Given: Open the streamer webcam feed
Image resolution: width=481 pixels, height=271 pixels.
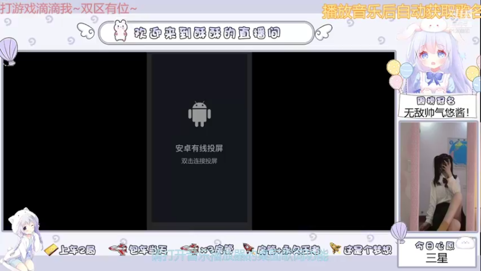Looking at the screenshot, I should click(x=438, y=176).
